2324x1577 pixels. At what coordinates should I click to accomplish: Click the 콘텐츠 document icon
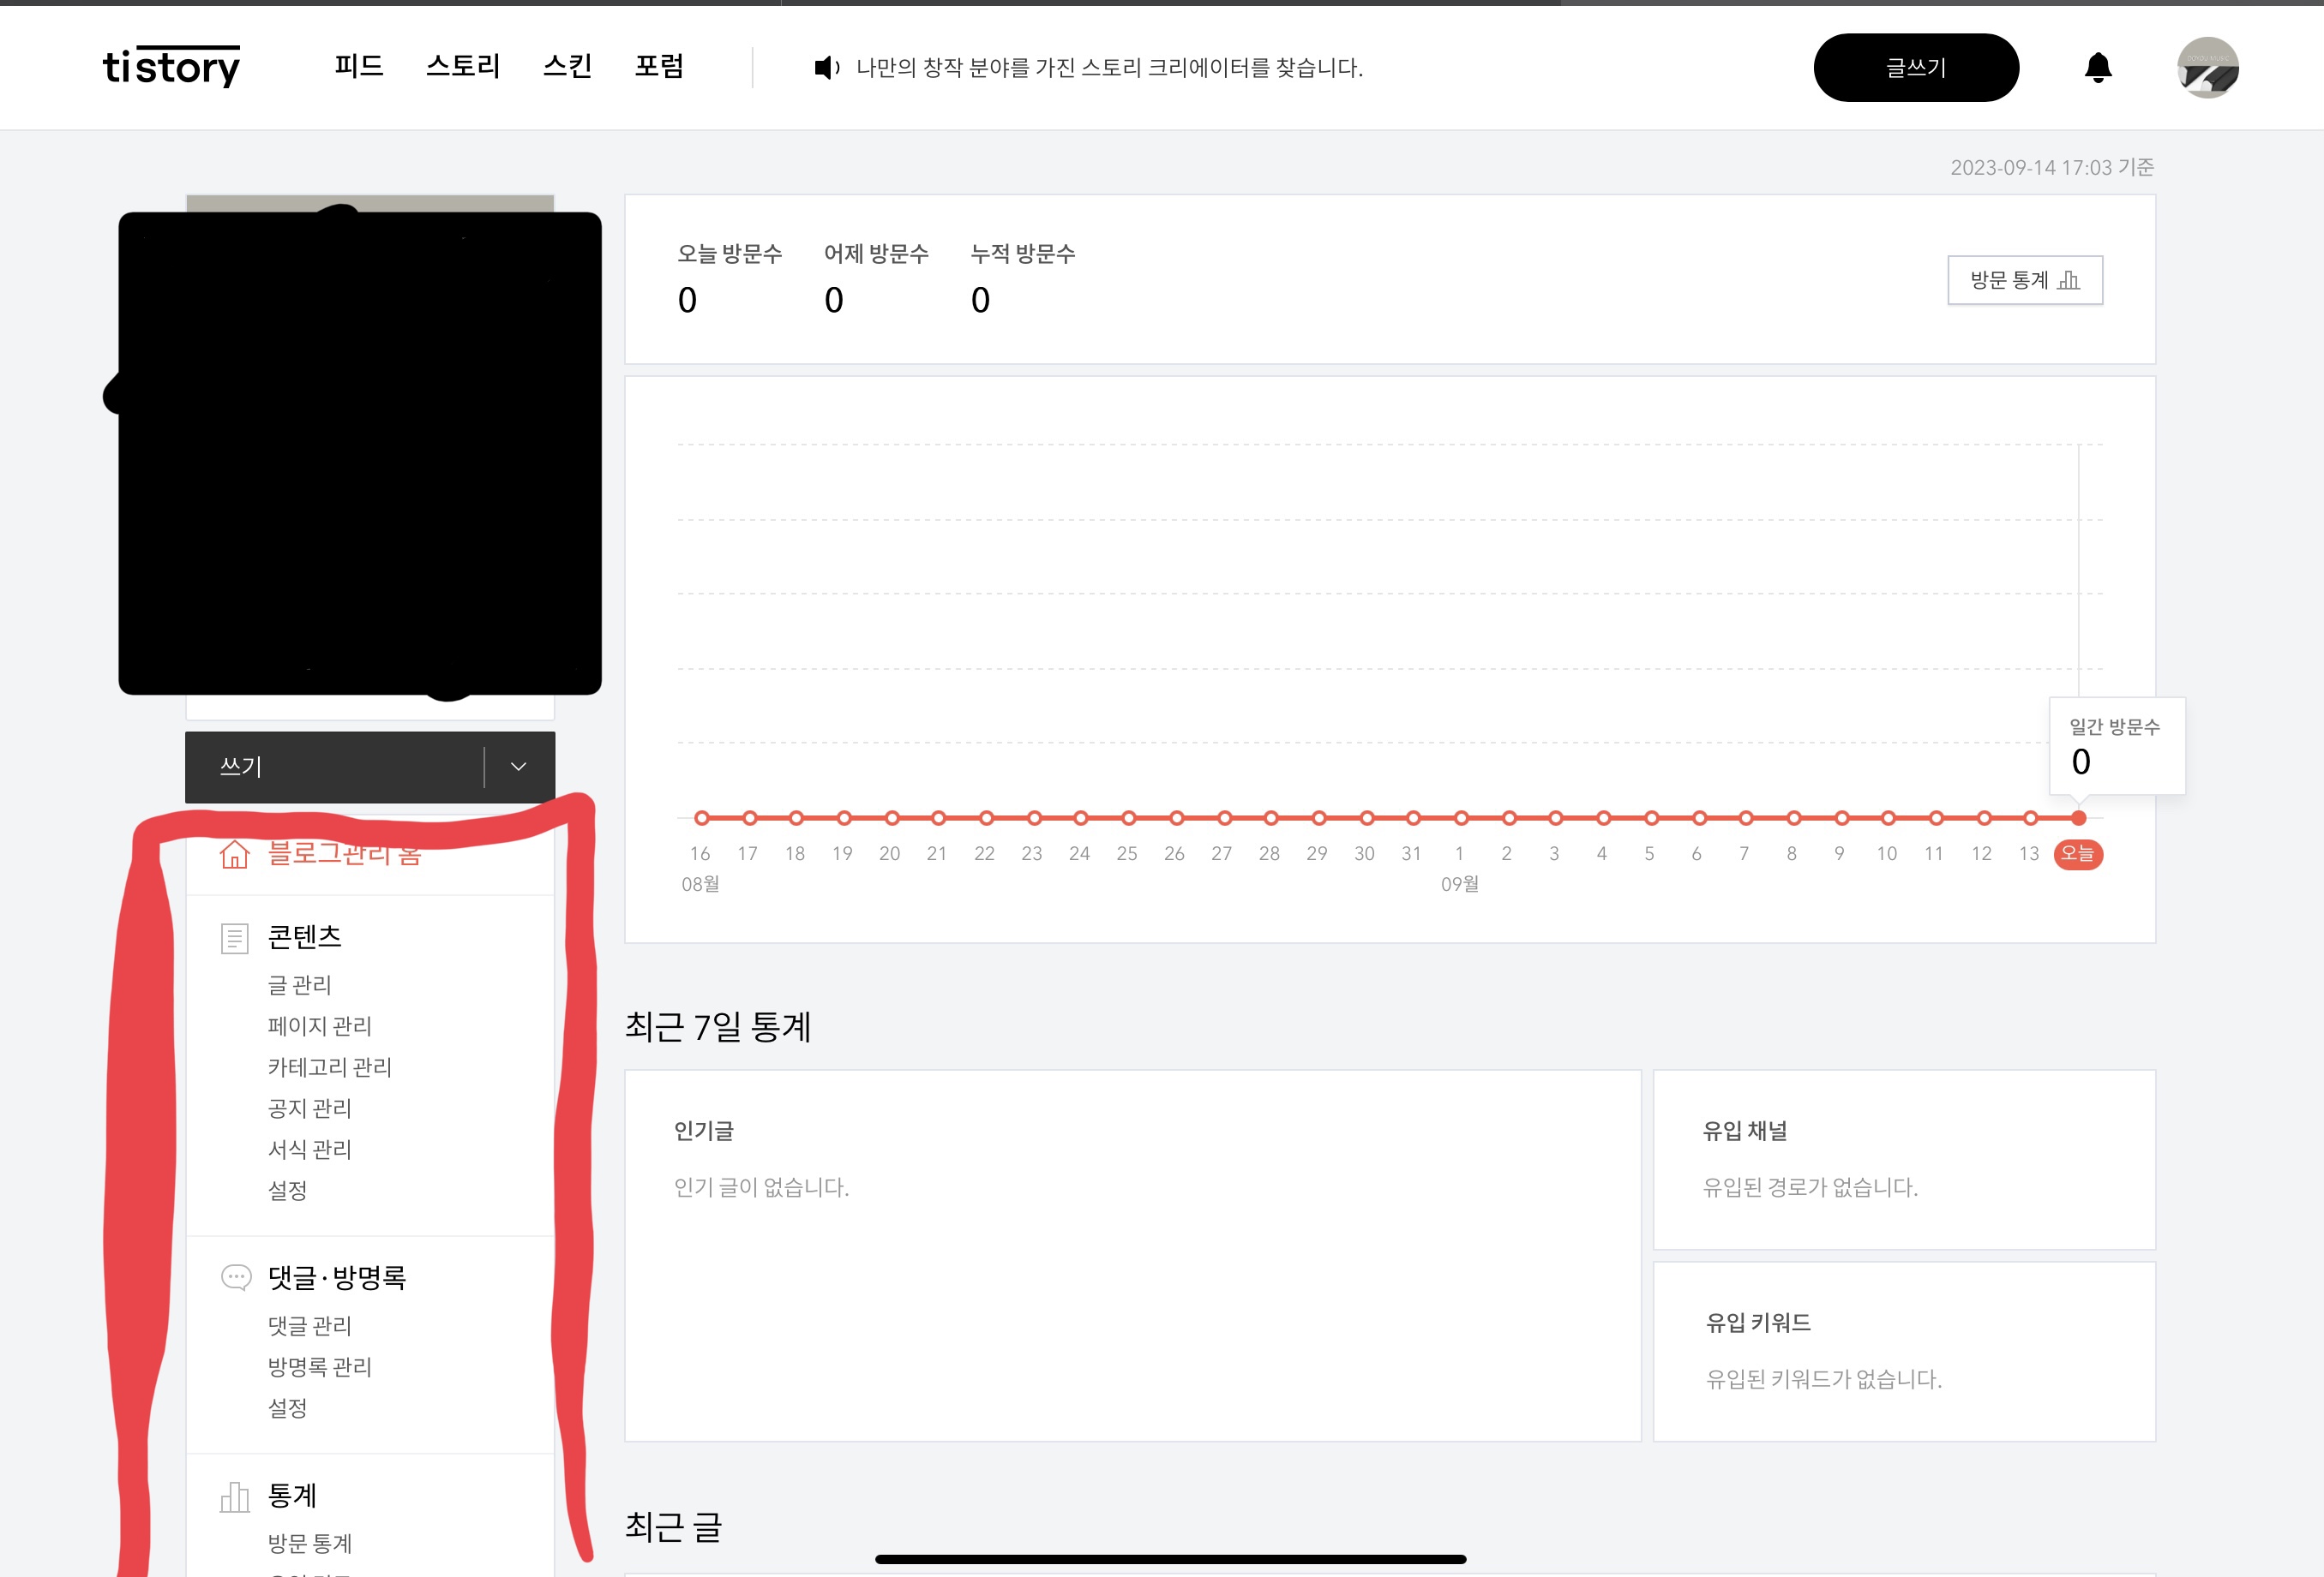234,939
